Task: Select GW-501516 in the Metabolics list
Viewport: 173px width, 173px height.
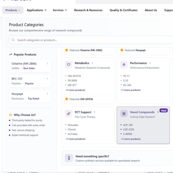Action: pos(74,76)
